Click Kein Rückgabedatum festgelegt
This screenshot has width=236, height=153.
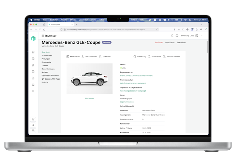click(x=133, y=91)
